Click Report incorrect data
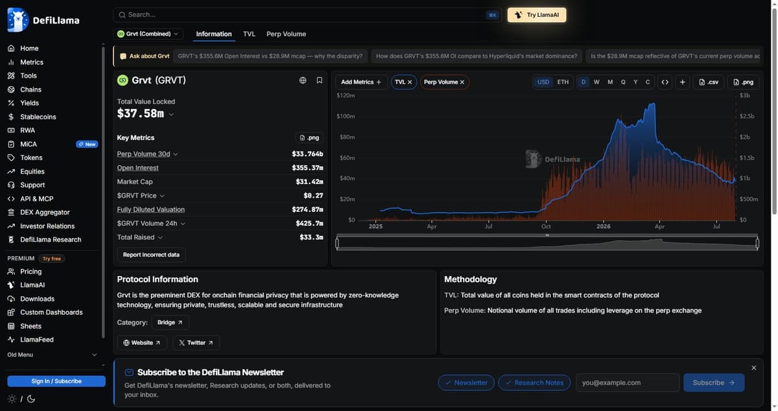Viewport: 778px width, 411px height. point(151,255)
